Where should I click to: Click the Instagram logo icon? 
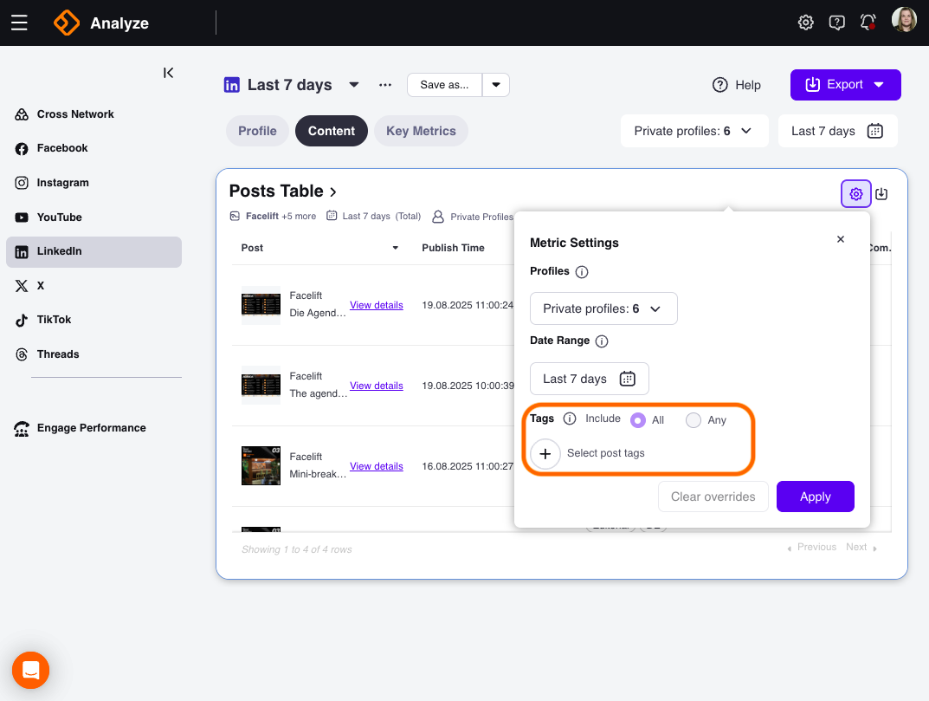tap(22, 183)
